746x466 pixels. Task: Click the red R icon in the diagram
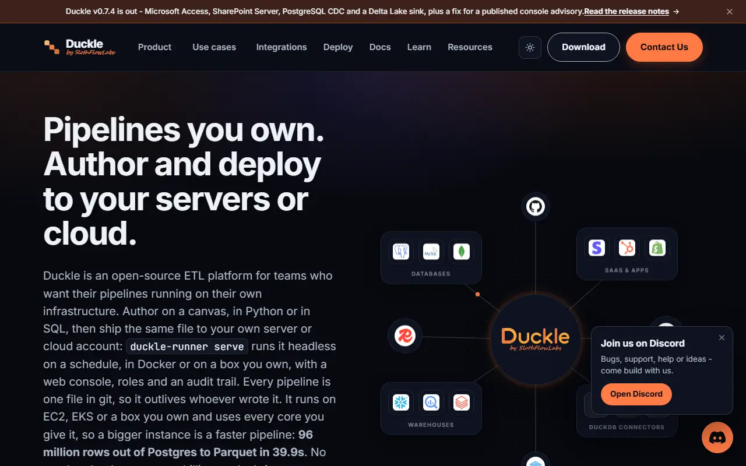coord(404,336)
